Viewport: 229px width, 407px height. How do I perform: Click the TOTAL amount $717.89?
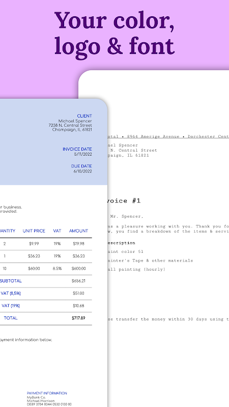tap(78, 318)
